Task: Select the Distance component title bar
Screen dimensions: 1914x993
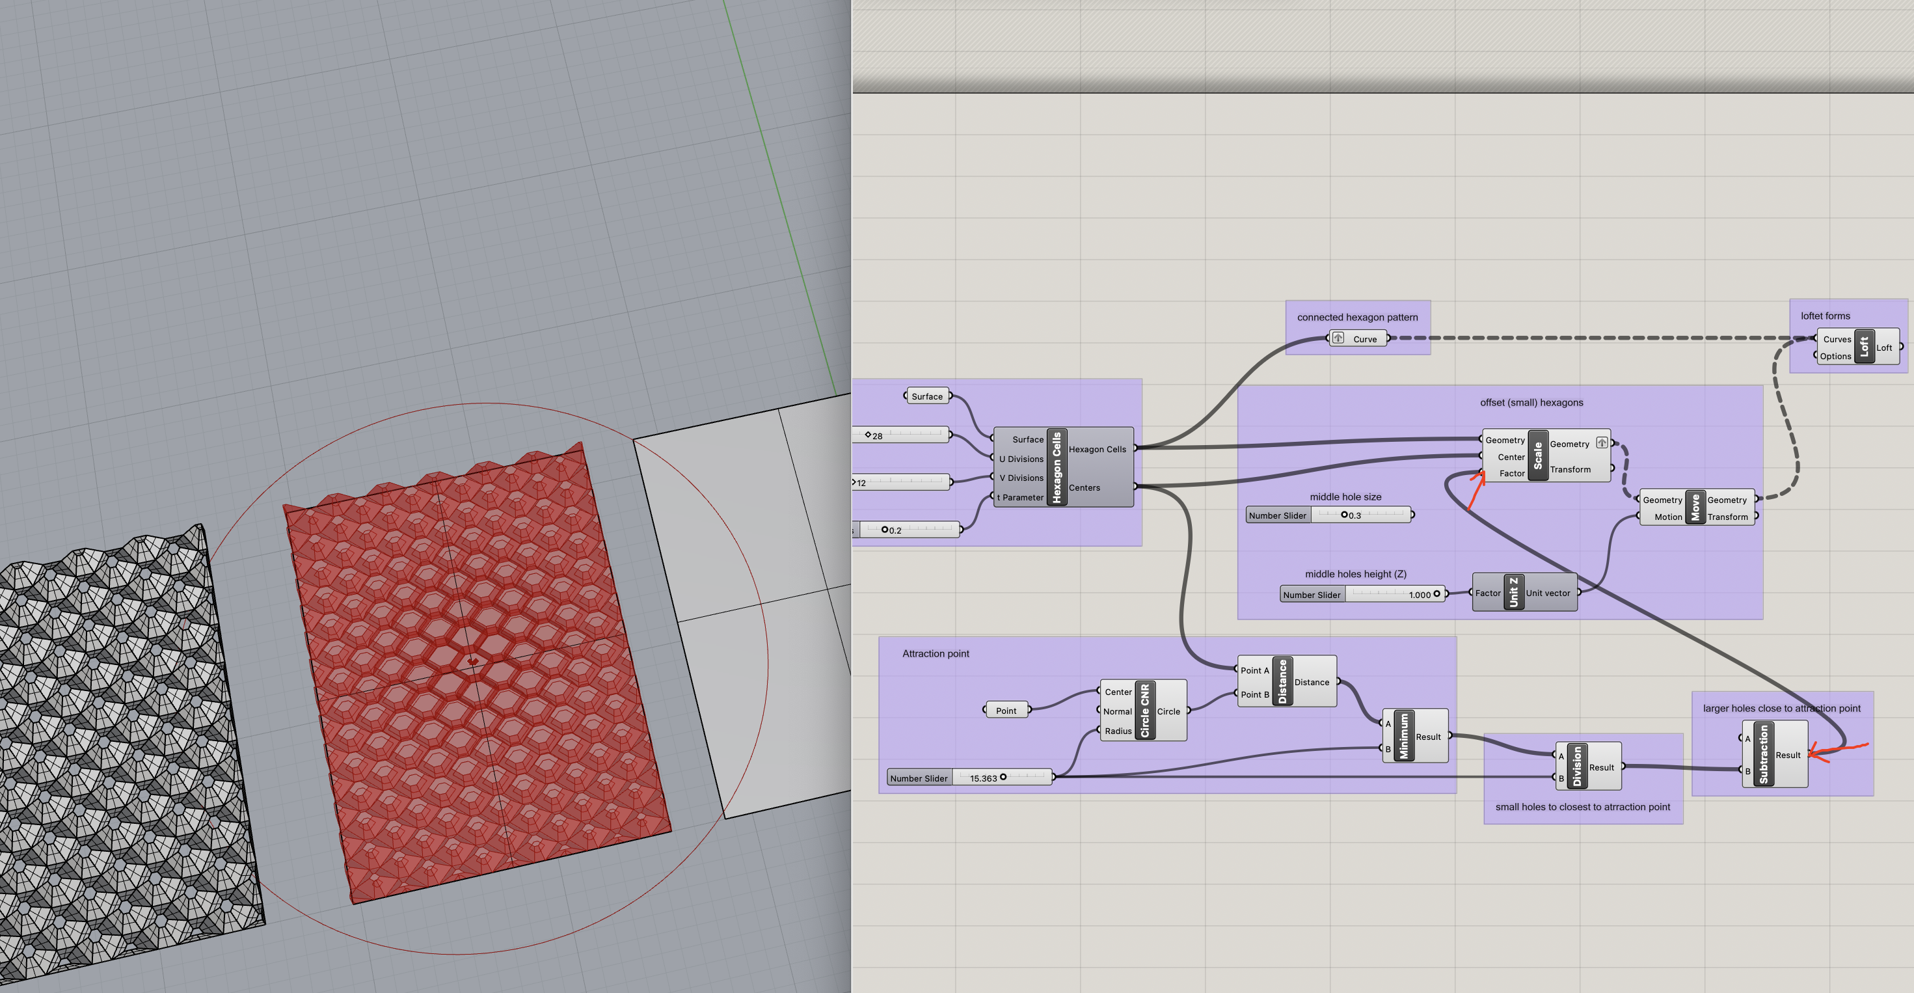Action: click(x=1282, y=681)
